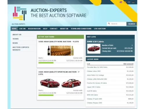Click the red wine bottle image
The height and width of the screenshot is (109, 145).
[x=49, y=51]
